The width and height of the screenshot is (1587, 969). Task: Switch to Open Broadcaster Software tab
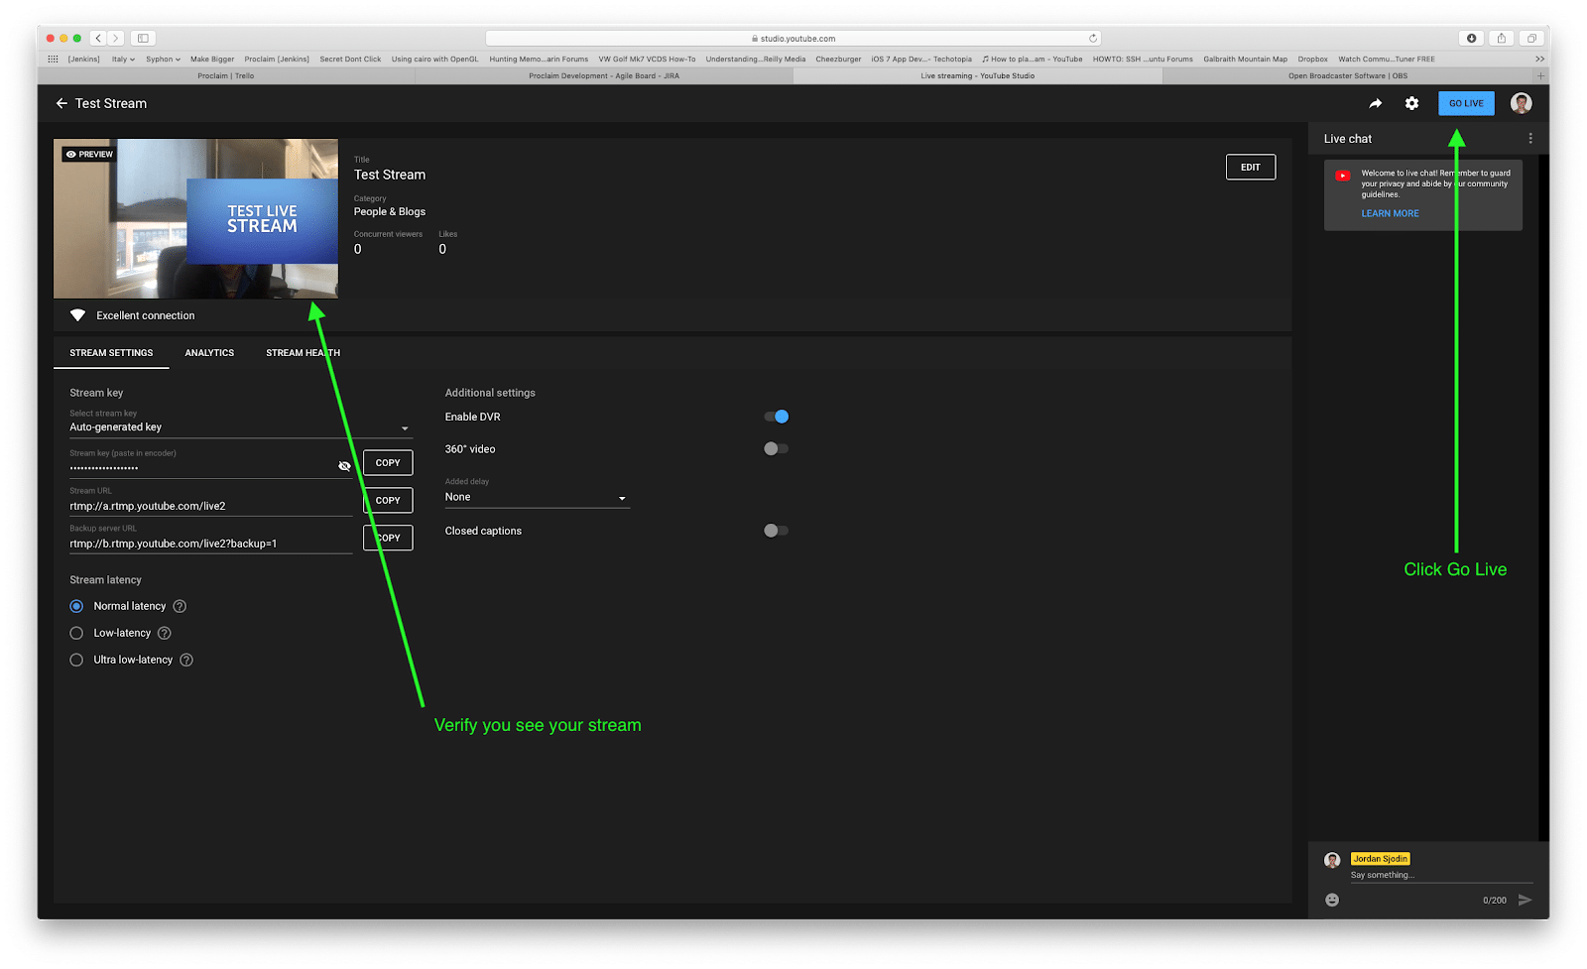1348,75
